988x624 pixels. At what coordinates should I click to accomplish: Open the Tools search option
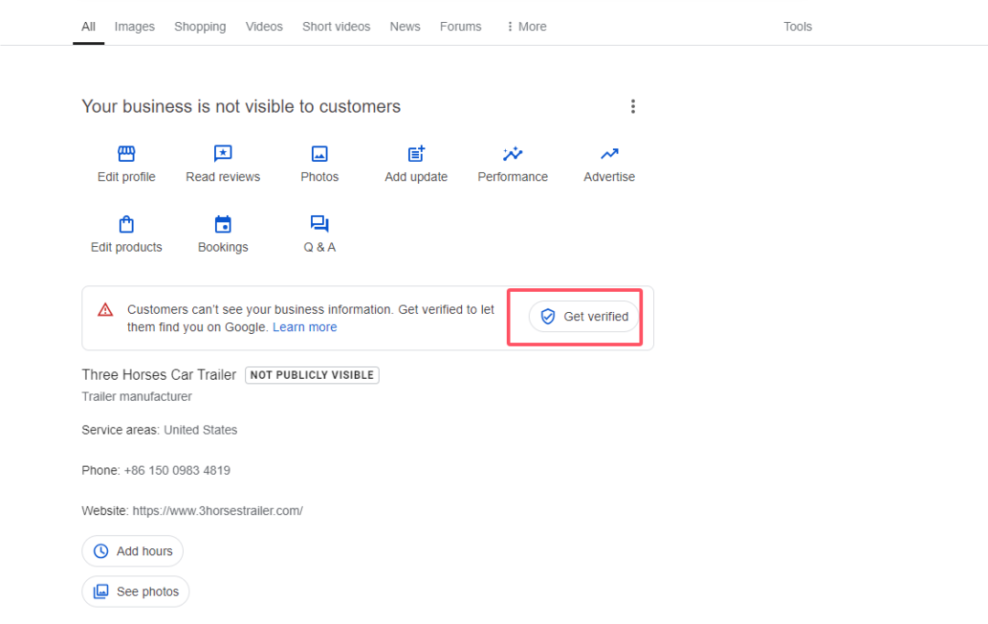(x=798, y=27)
